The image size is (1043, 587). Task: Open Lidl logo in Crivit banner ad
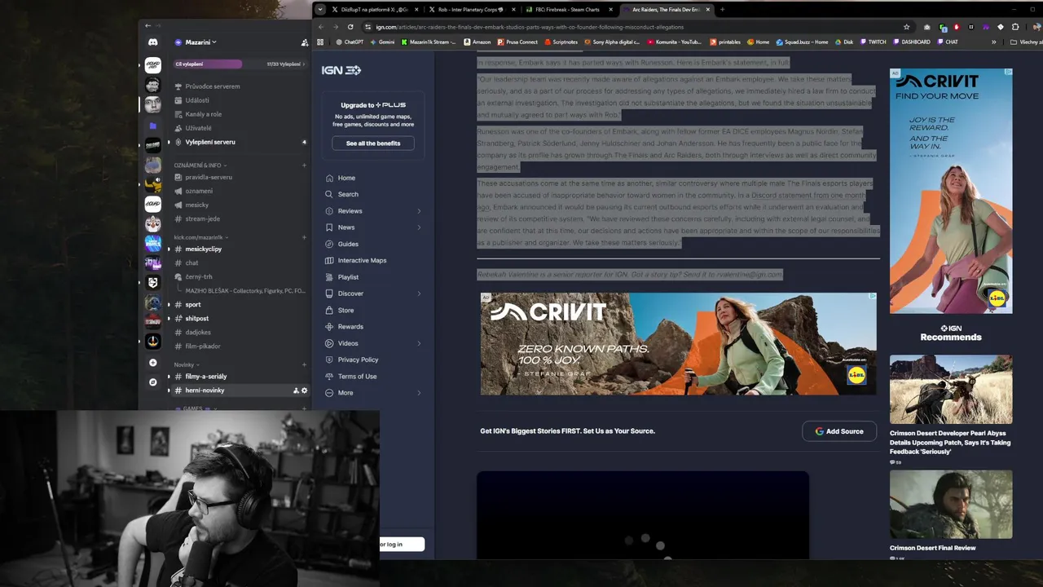tap(856, 376)
